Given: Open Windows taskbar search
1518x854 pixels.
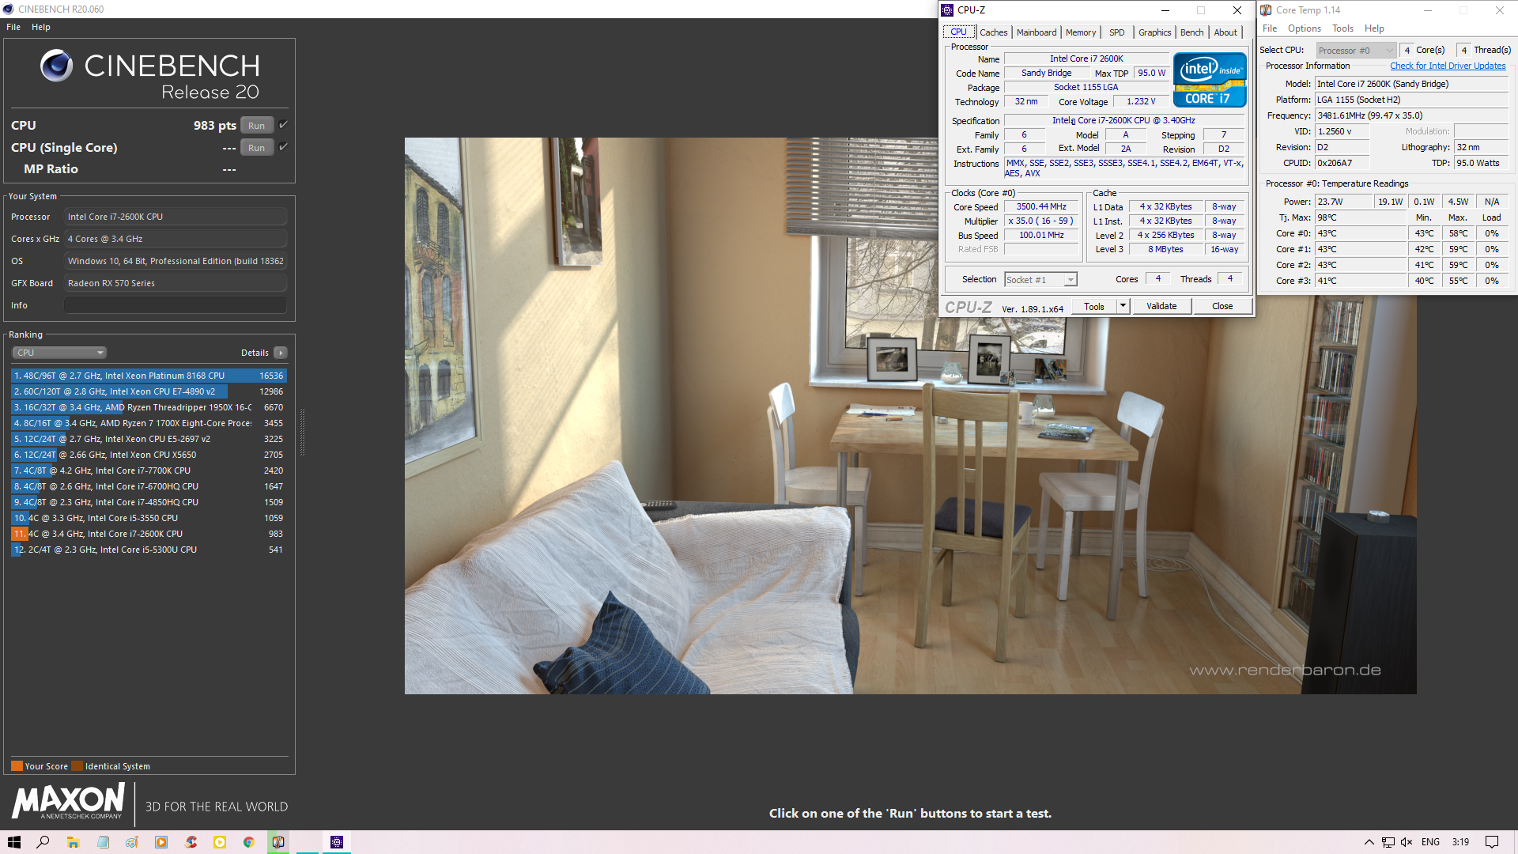Looking at the screenshot, I should pyautogui.click(x=43, y=842).
